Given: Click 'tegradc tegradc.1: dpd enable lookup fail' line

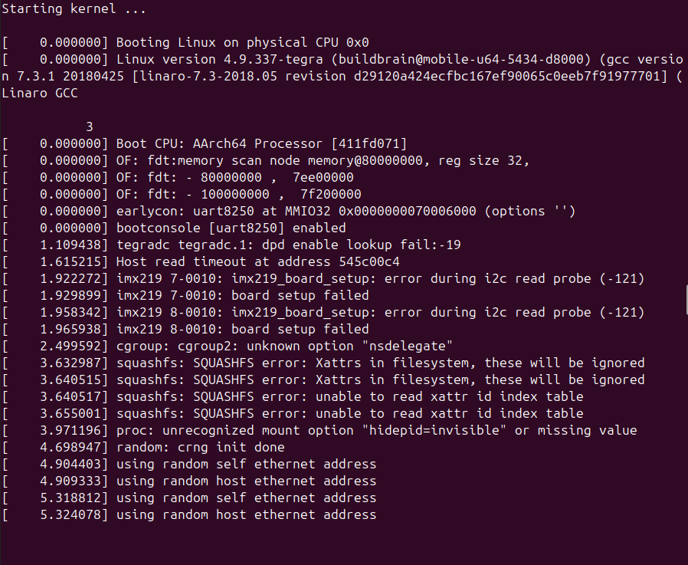Looking at the screenshot, I should (231, 245).
